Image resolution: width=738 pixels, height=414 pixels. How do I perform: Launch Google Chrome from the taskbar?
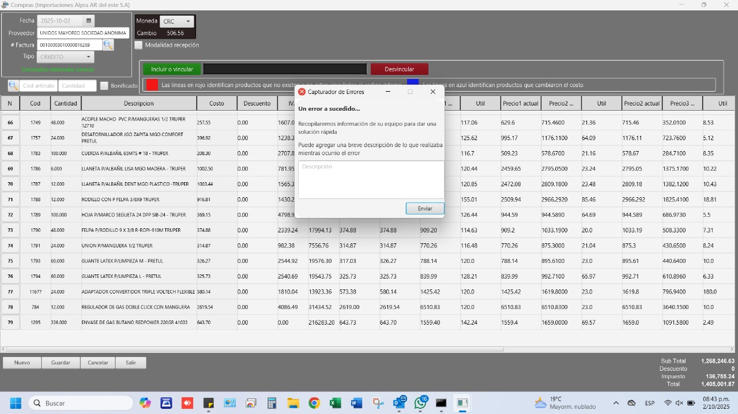coord(314,403)
